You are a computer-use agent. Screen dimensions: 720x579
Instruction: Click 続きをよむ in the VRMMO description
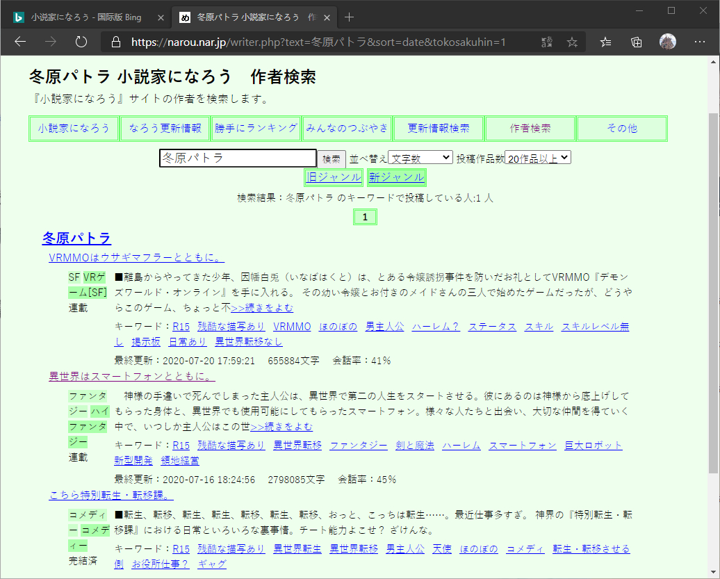[x=262, y=308]
